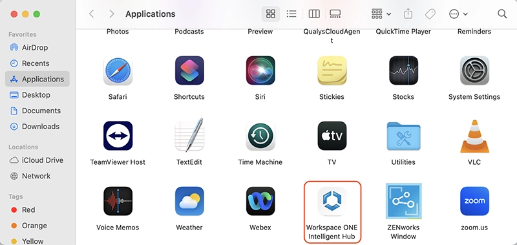Click the Favorites section header
The image size is (517, 245).
pos(23,34)
